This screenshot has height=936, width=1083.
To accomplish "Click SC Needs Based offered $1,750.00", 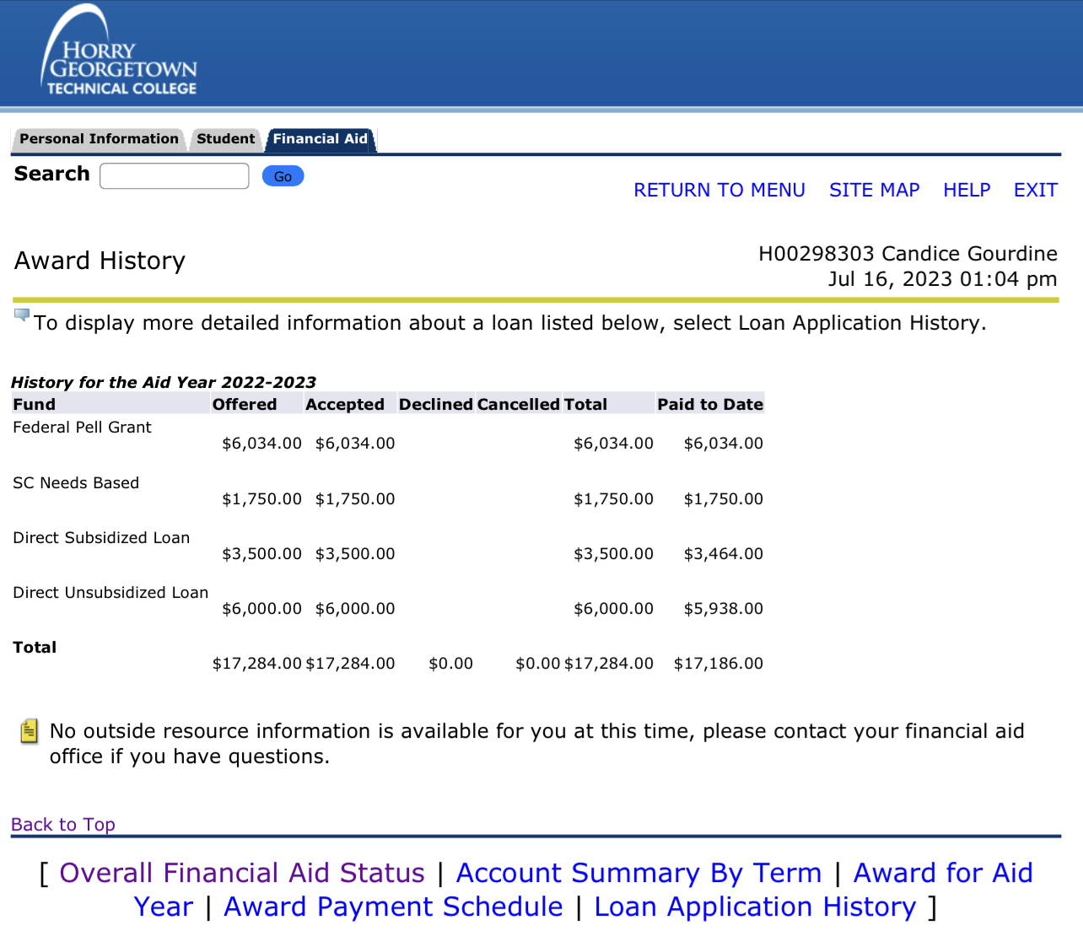I will (x=261, y=499).
